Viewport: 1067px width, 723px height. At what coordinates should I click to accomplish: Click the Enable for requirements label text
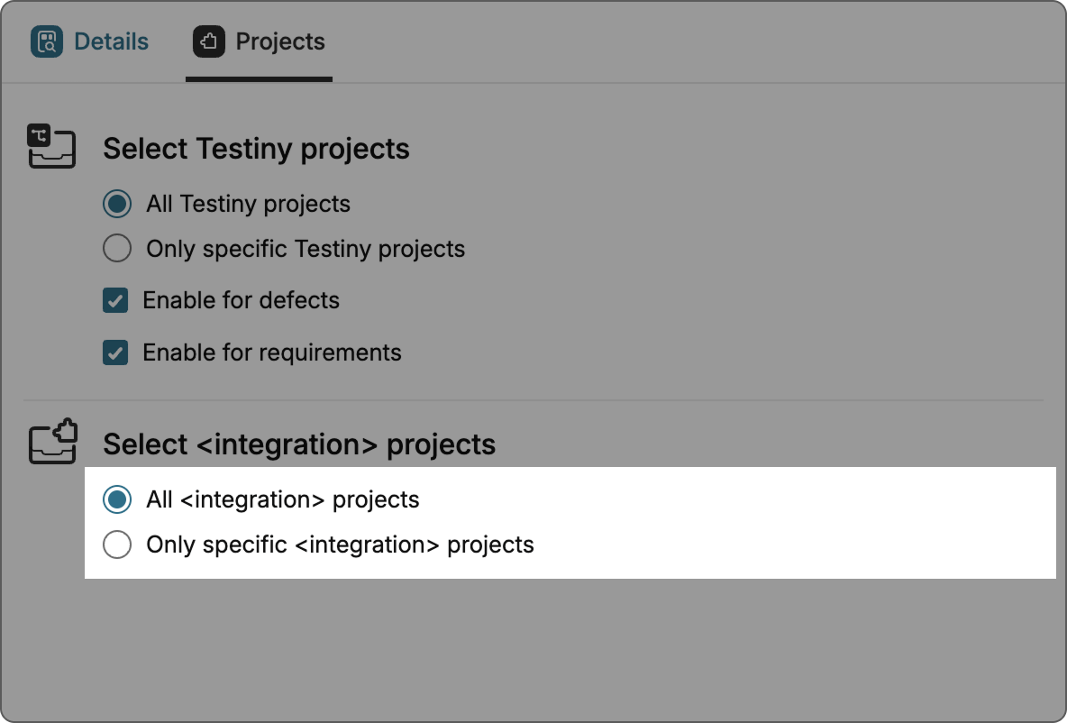(x=272, y=352)
